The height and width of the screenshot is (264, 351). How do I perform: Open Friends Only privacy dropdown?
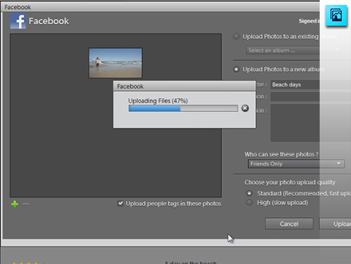(x=296, y=164)
